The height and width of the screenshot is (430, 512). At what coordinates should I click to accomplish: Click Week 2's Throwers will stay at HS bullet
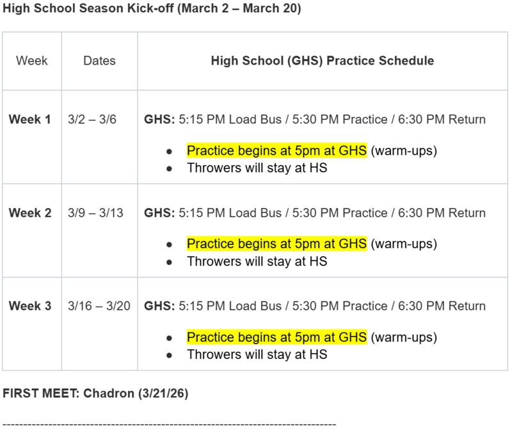tap(257, 261)
